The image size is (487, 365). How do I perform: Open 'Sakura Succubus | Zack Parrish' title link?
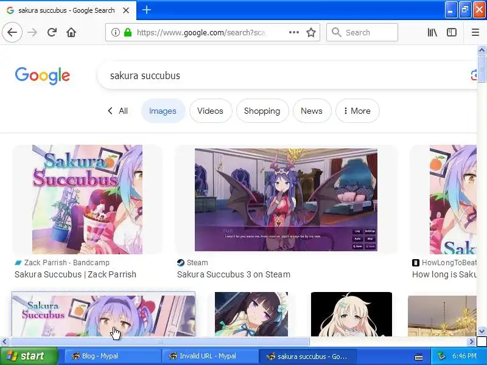[75, 274]
